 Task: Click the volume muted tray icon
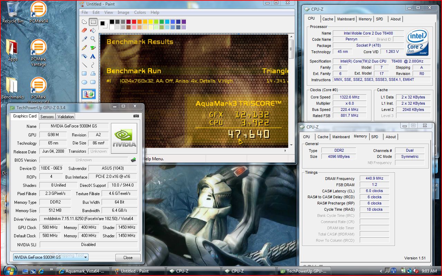click(x=416, y=271)
